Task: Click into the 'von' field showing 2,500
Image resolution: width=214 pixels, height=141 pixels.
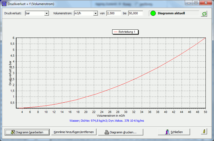Action: point(114,13)
